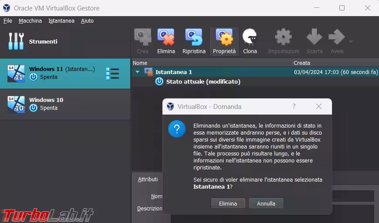This screenshot has height=223, width=379.
Task: Click the Elimina snapshot toolbar icon
Action: pyautogui.click(x=166, y=38)
